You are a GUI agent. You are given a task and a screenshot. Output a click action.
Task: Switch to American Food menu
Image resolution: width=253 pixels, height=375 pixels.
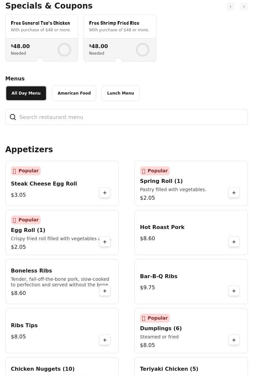(x=74, y=93)
